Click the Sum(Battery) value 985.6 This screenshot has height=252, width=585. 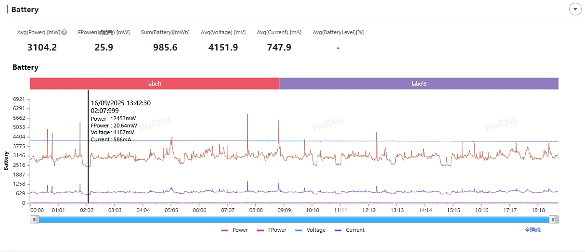pos(165,48)
